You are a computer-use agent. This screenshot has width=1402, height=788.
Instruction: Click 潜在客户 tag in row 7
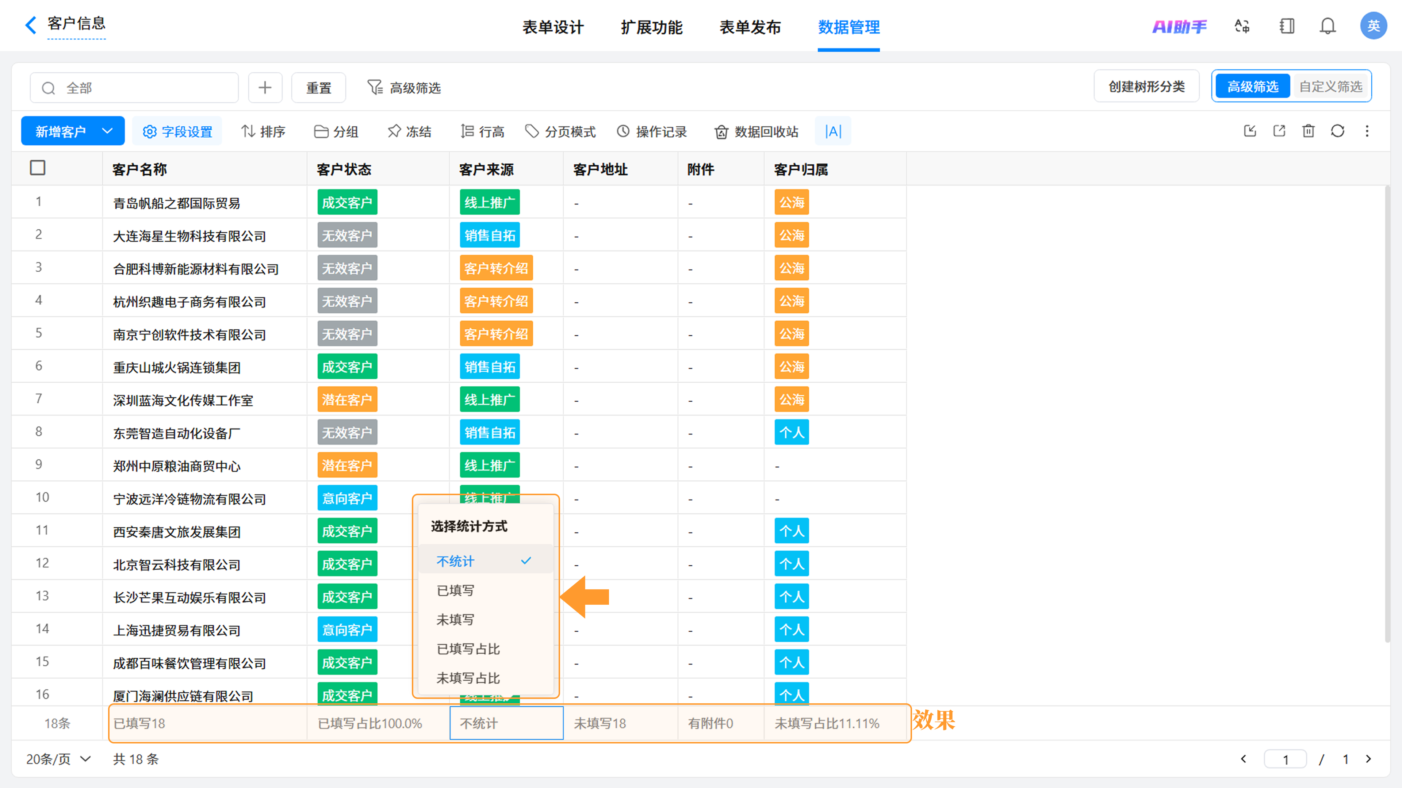(347, 400)
